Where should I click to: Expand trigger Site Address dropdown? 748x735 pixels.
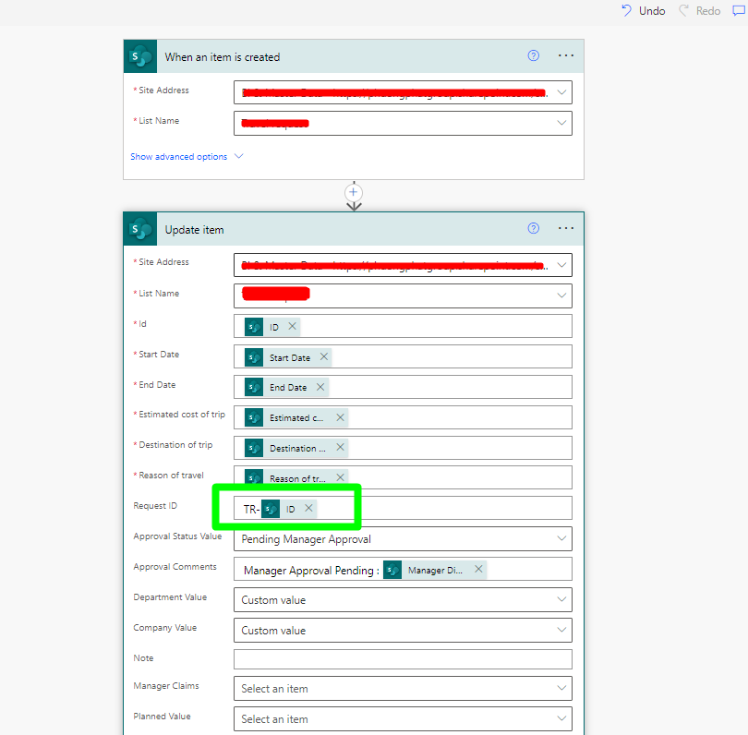pos(561,92)
